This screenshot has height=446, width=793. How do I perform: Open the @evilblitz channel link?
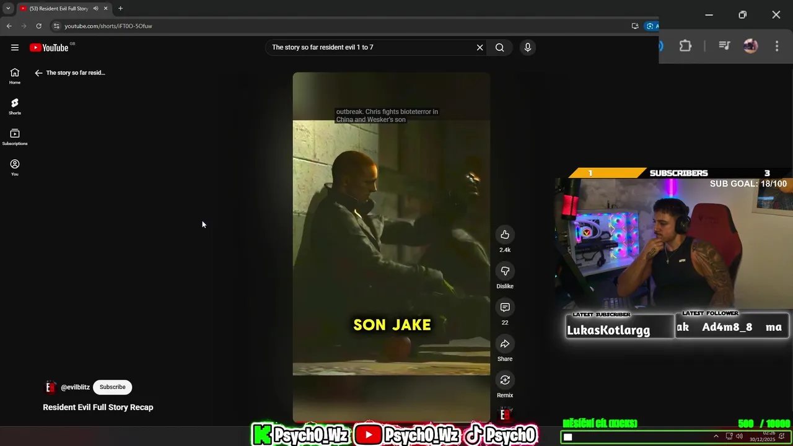pos(75,387)
